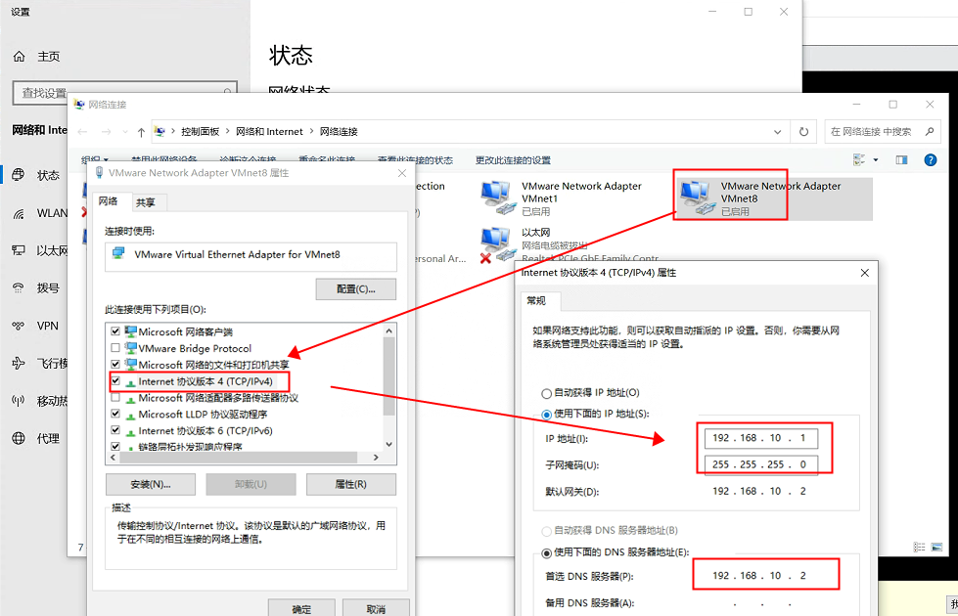Open VPN in the Settings sidebar

point(36,326)
